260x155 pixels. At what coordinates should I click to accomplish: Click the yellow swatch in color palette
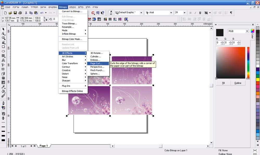[x=258, y=80]
